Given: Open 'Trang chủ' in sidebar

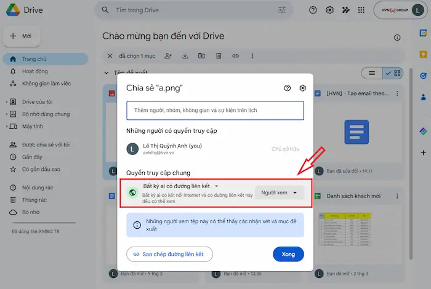Looking at the screenshot, I should (x=35, y=59).
